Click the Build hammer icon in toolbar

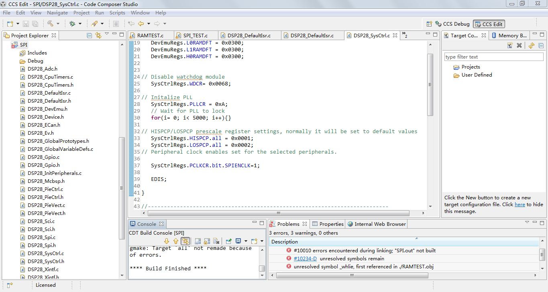pyautogui.click(x=50, y=24)
